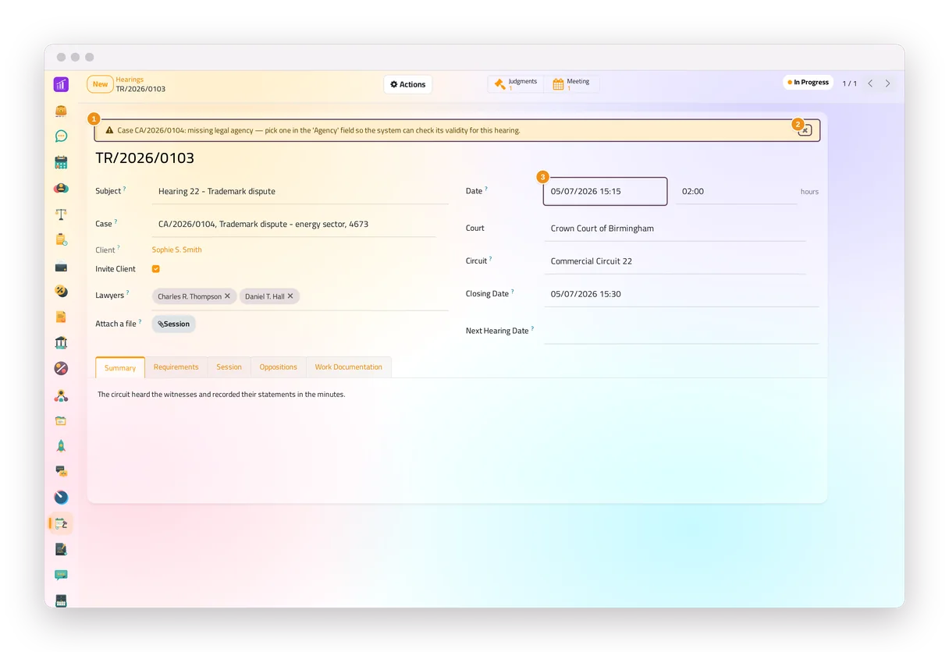The image size is (949, 652).
Task: Open the Court field showing Crown Court of Birmingham
Action: (x=675, y=229)
